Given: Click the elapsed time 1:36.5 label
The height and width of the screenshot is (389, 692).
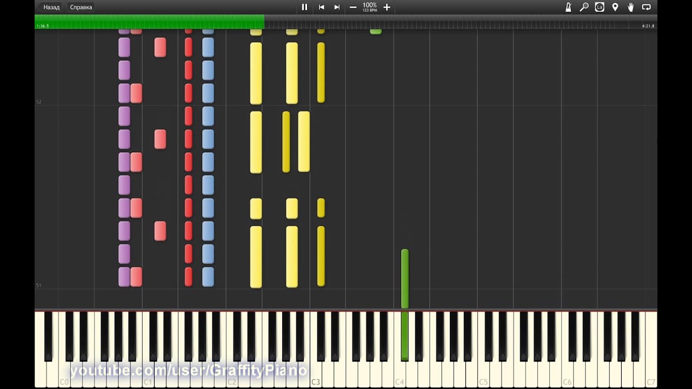Looking at the screenshot, I should pos(43,26).
